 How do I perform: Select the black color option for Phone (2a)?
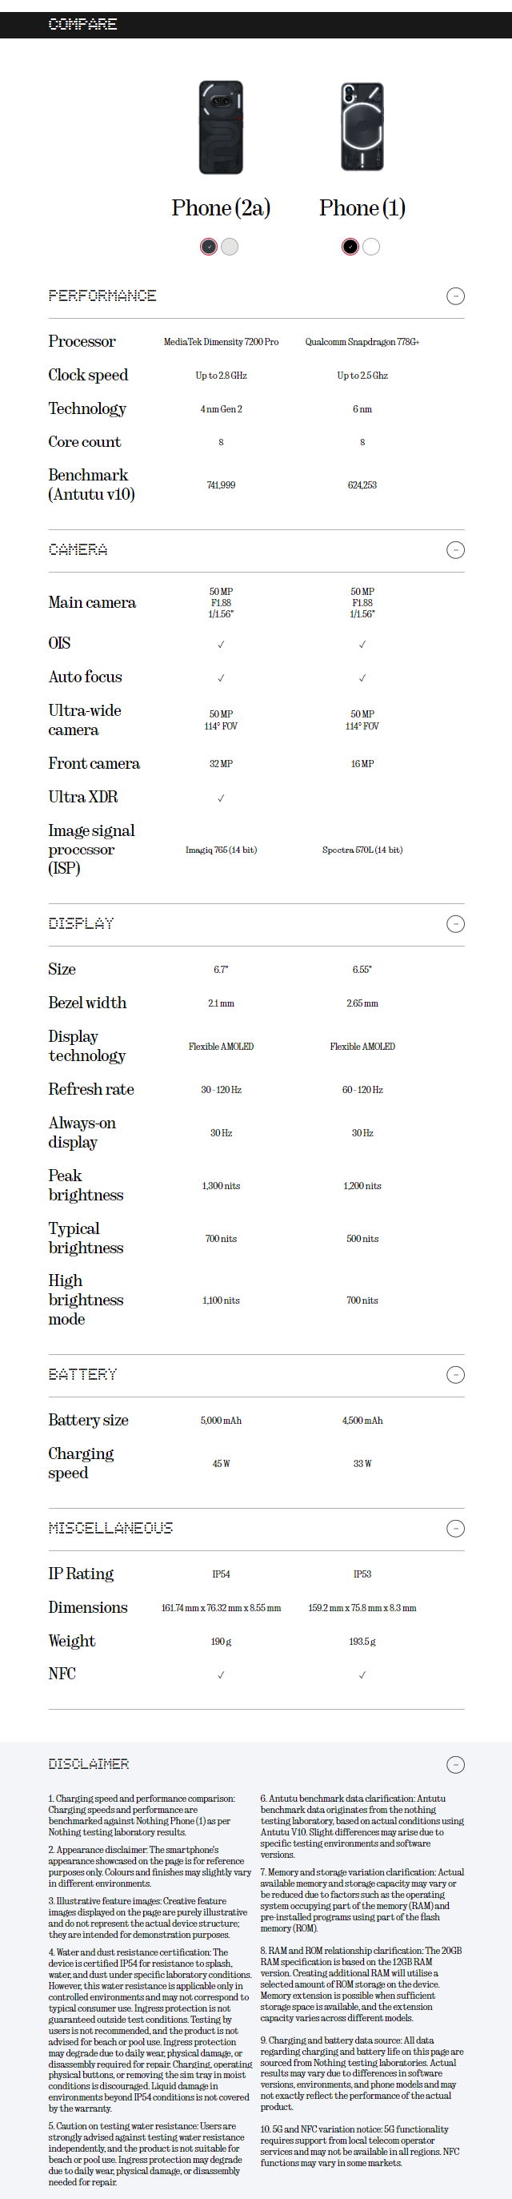[x=208, y=247]
